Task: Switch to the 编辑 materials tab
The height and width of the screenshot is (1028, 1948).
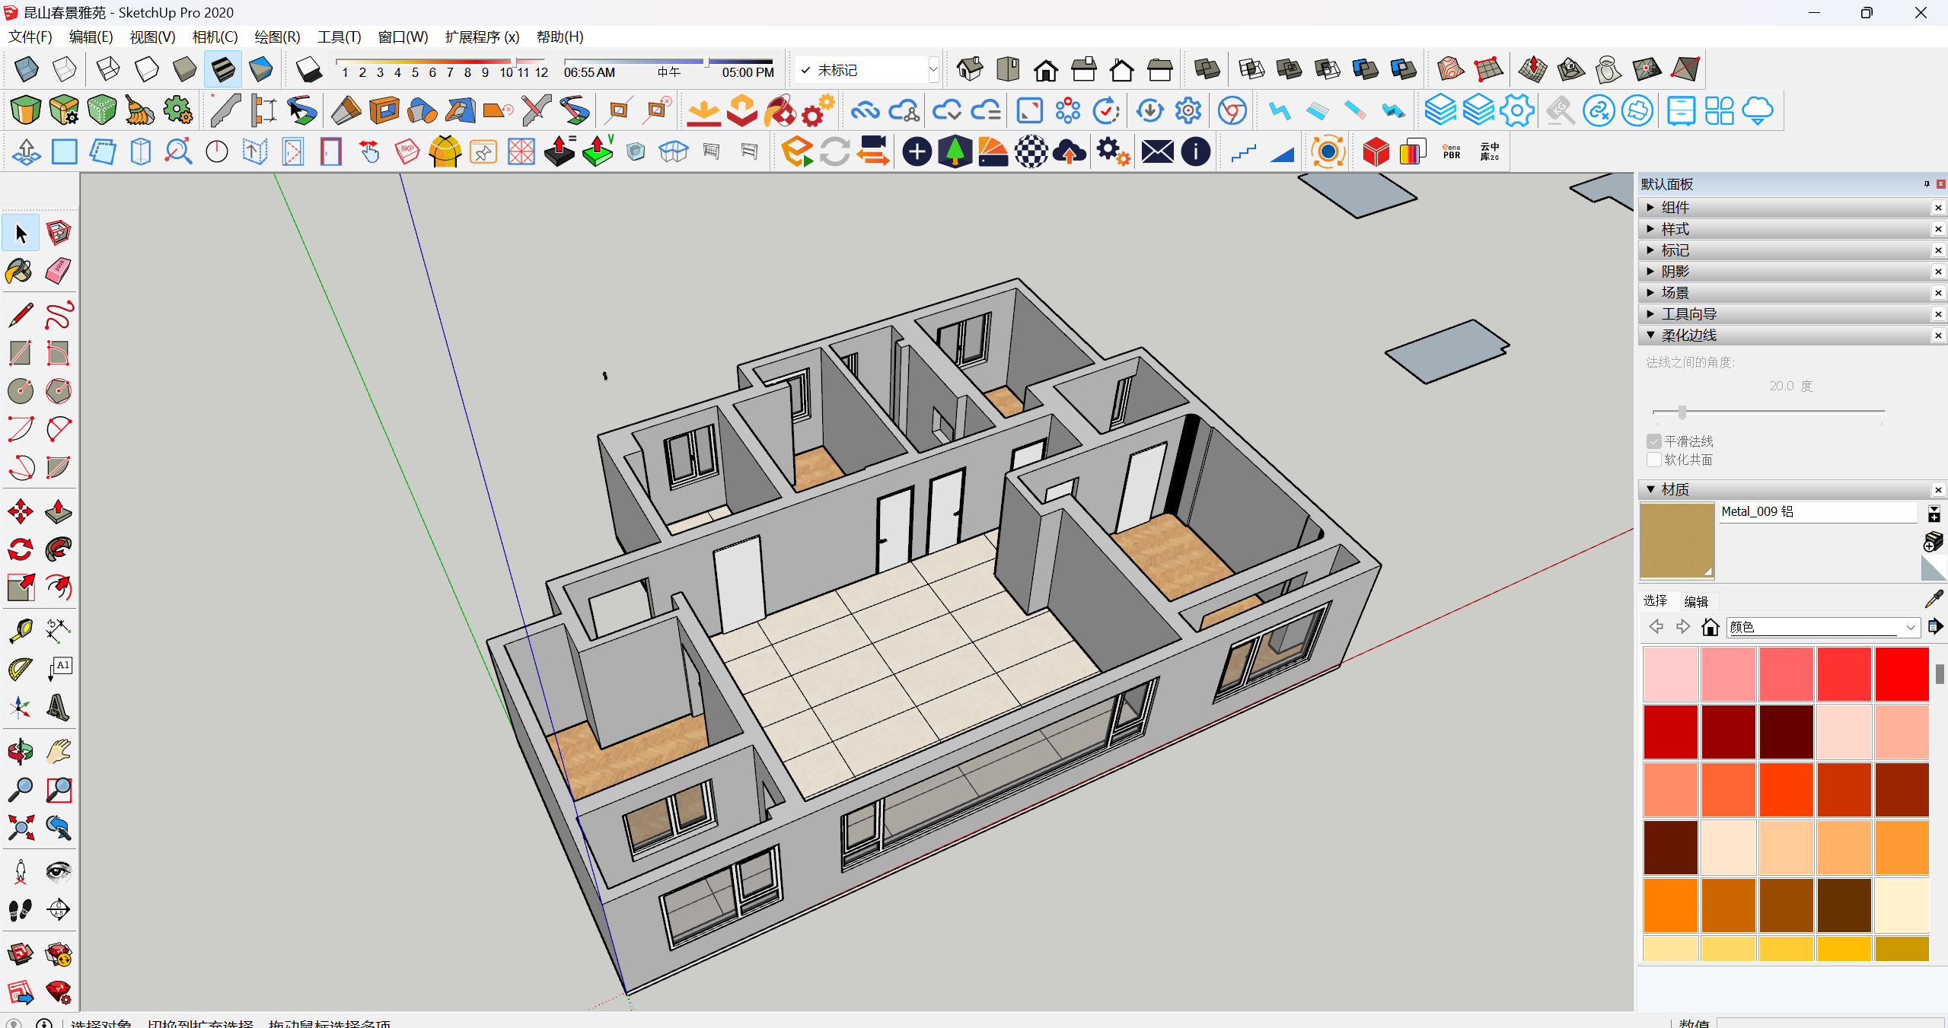Action: 1696,601
